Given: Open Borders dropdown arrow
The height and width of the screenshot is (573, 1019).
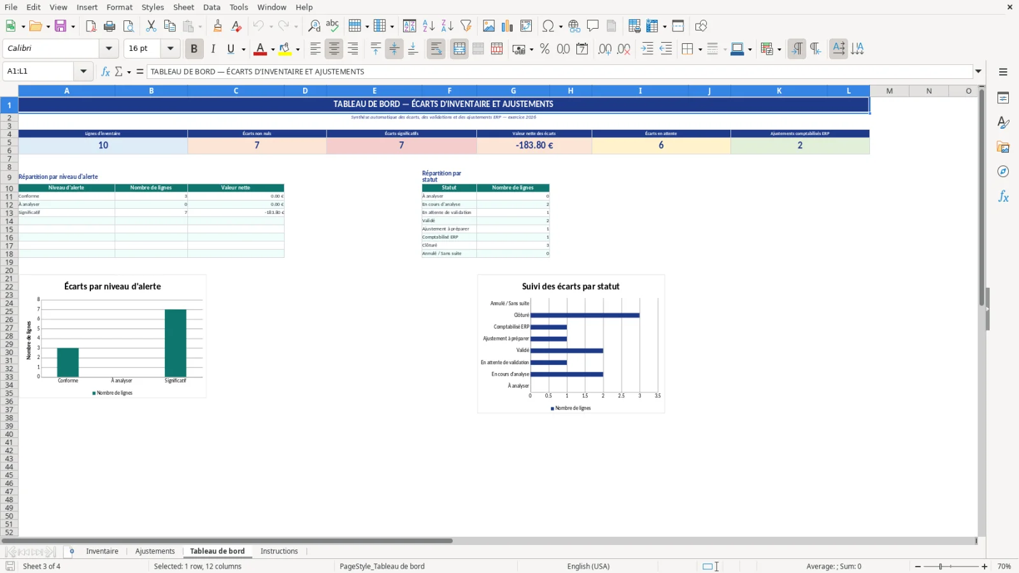Looking at the screenshot, I should (x=700, y=49).
